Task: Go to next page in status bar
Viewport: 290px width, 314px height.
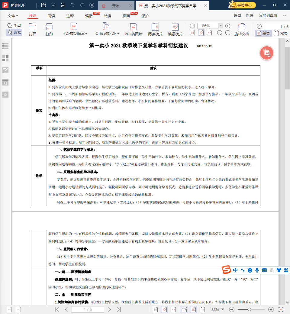Action: [x=109, y=309]
